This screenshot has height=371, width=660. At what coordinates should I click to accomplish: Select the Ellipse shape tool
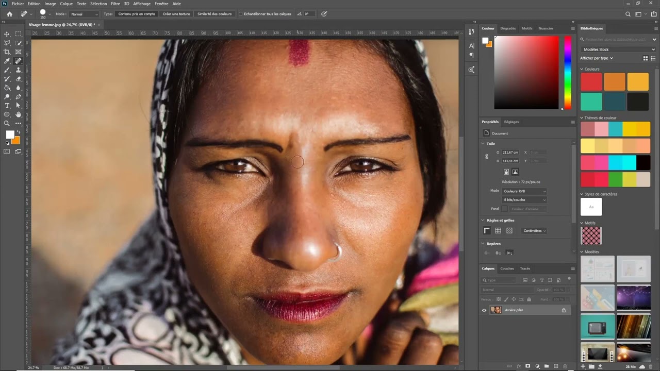click(x=7, y=114)
